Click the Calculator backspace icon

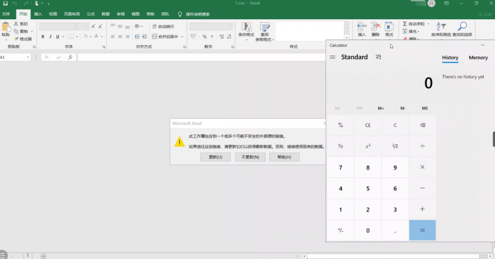(x=423, y=125)
